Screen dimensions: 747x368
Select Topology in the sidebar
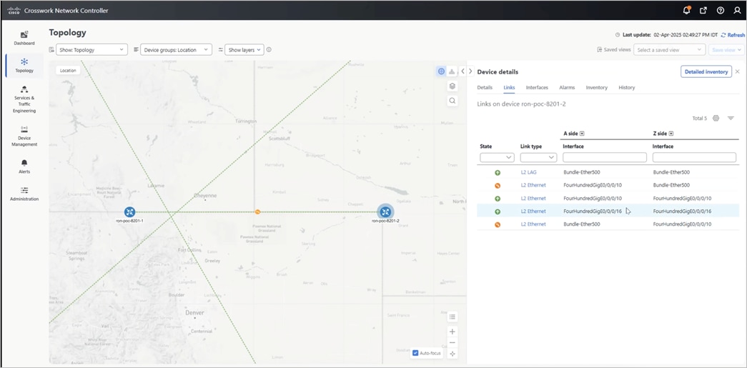(x=24, y=65)
